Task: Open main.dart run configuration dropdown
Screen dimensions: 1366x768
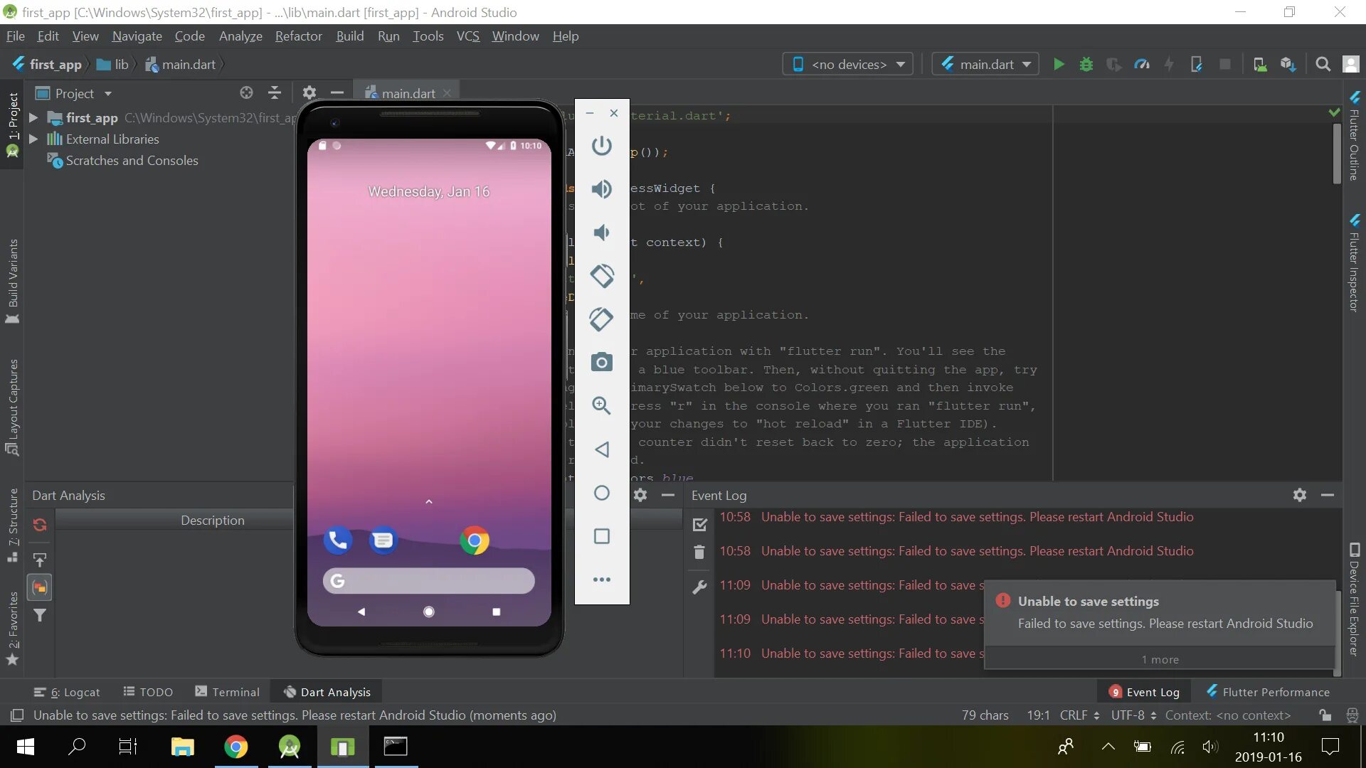Action: [985, 65]
